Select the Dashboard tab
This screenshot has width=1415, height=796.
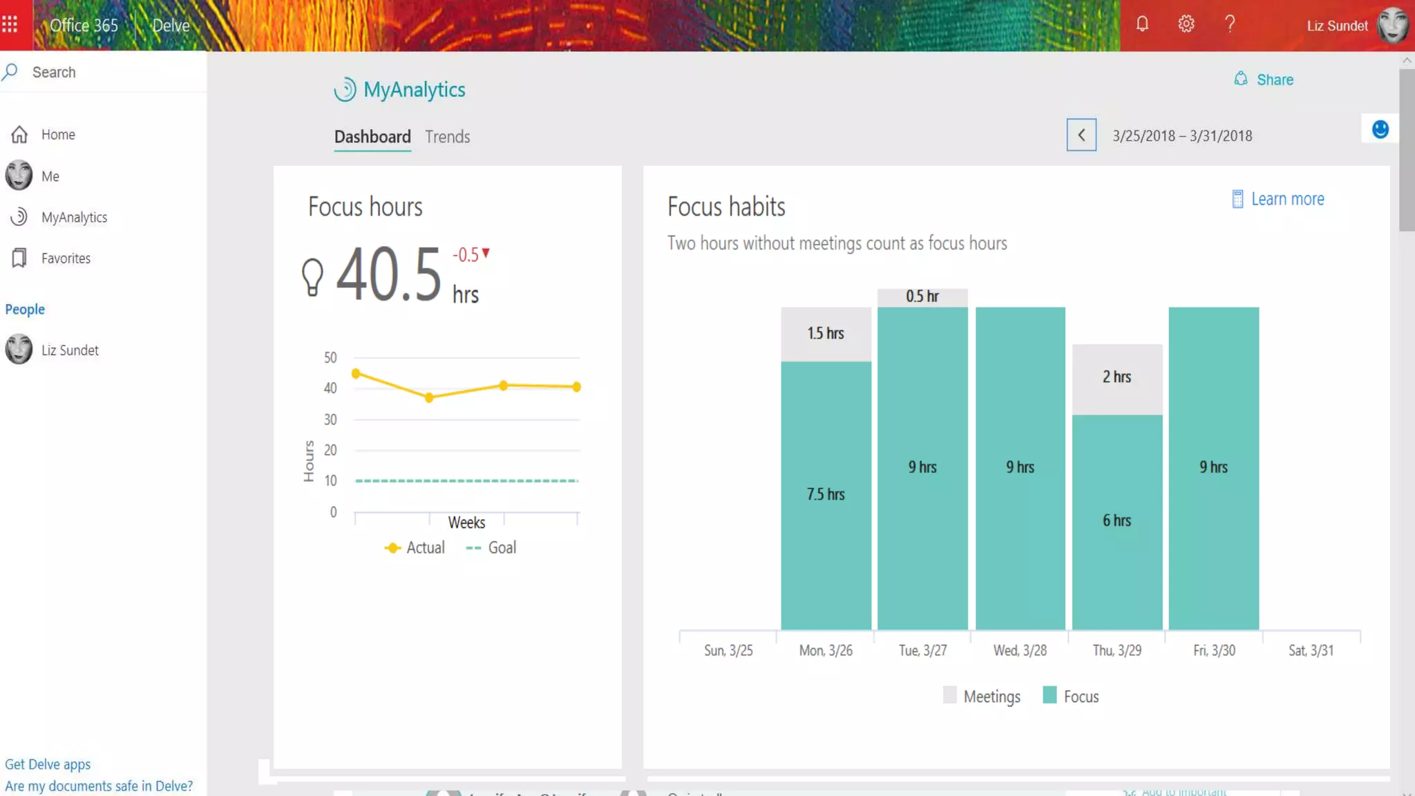[x=372, y=137]
